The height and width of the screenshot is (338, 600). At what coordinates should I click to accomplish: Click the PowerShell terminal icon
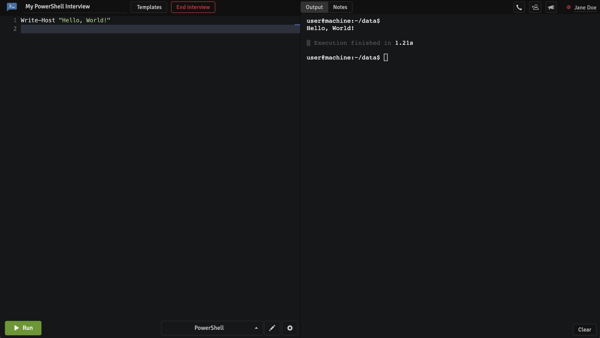(x=11, y=7)
